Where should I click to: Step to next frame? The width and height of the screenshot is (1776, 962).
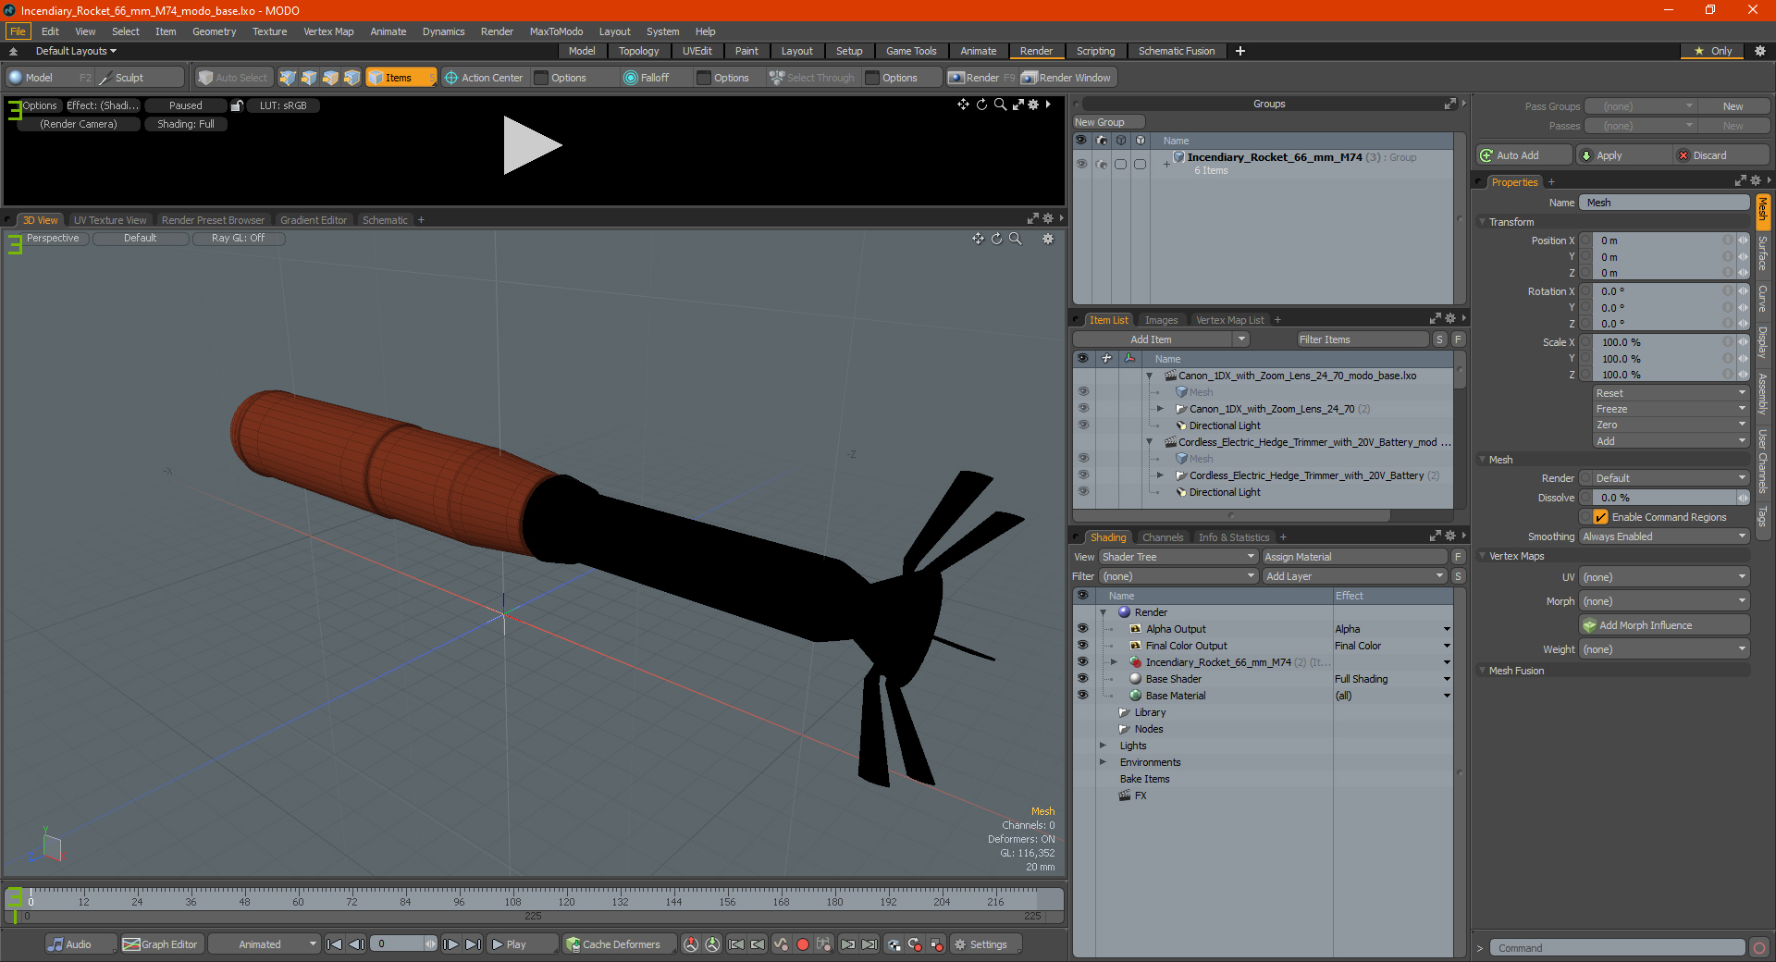pos(450,944)
